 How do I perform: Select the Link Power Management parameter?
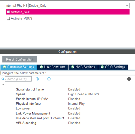33,113
